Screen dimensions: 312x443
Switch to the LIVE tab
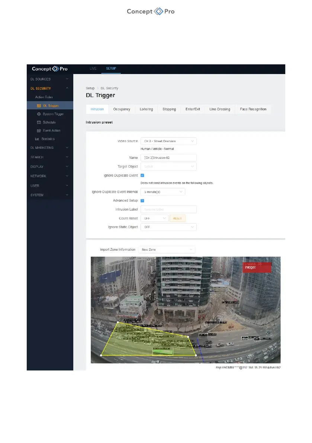point(93,69)
